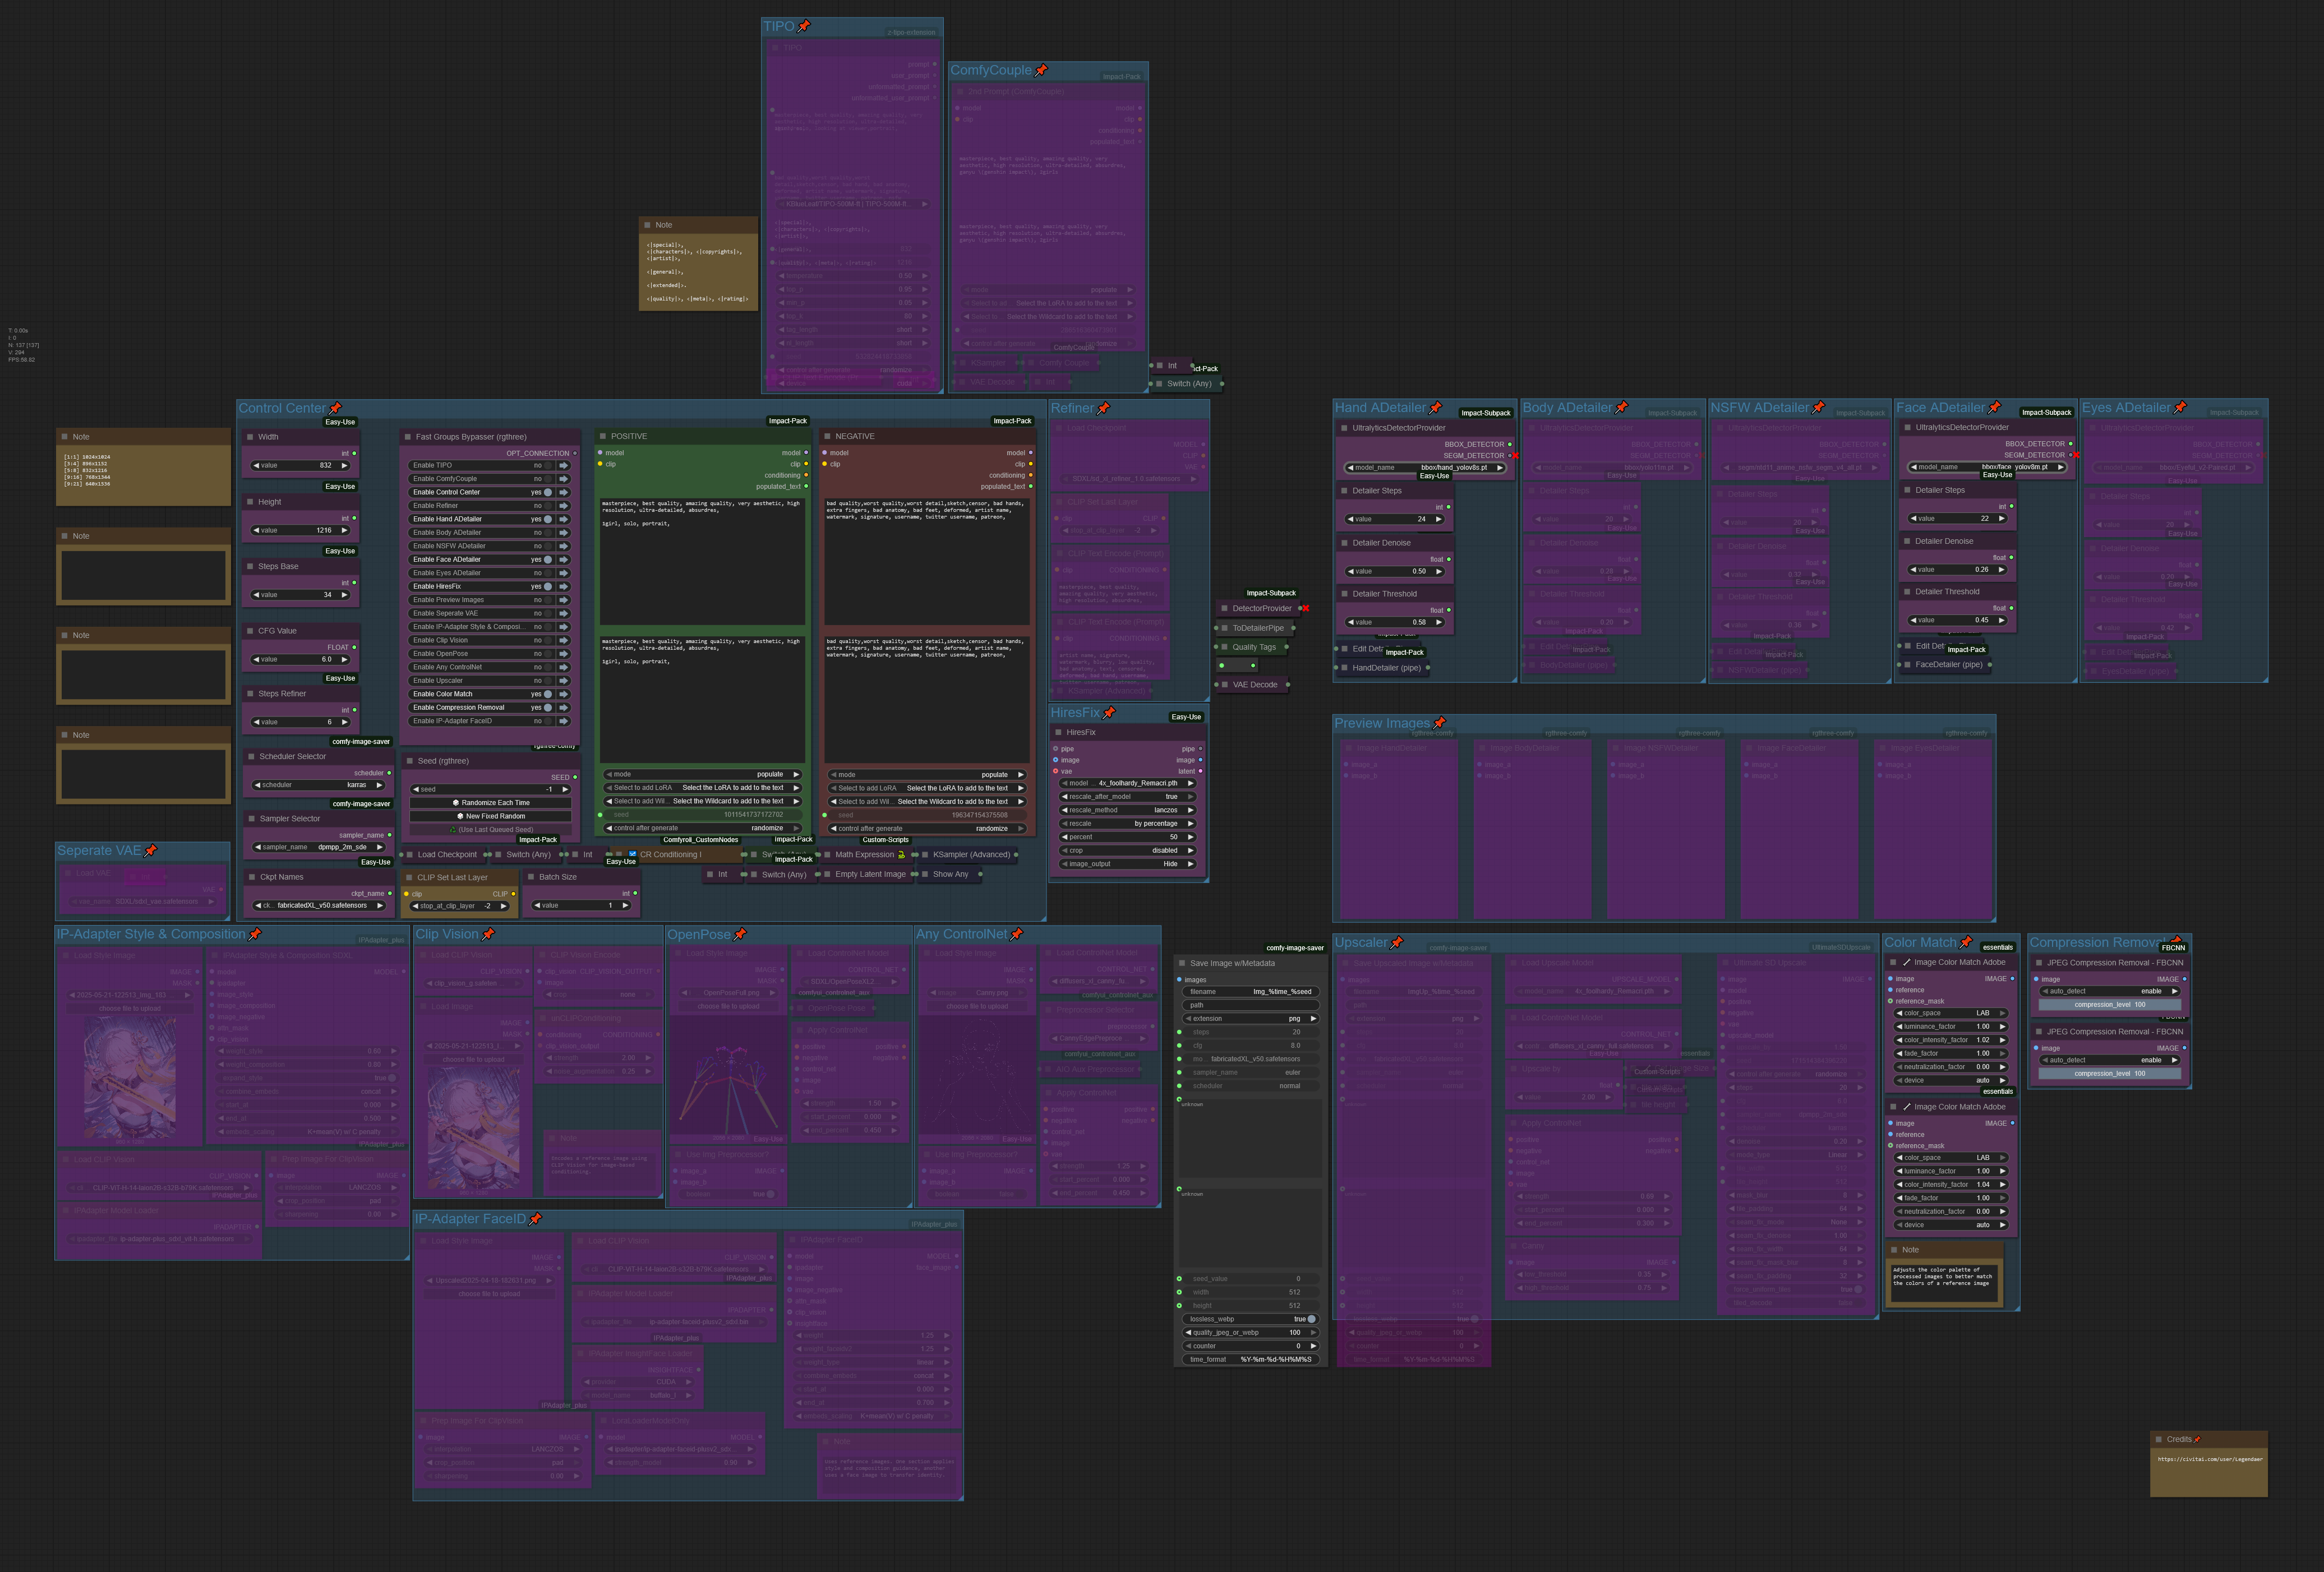Viewport: 2324px width, 1572px height.
Task: Click the navigate arrow for Enable HiresFix
Action: pyautogui.click(x=564, y=586)
